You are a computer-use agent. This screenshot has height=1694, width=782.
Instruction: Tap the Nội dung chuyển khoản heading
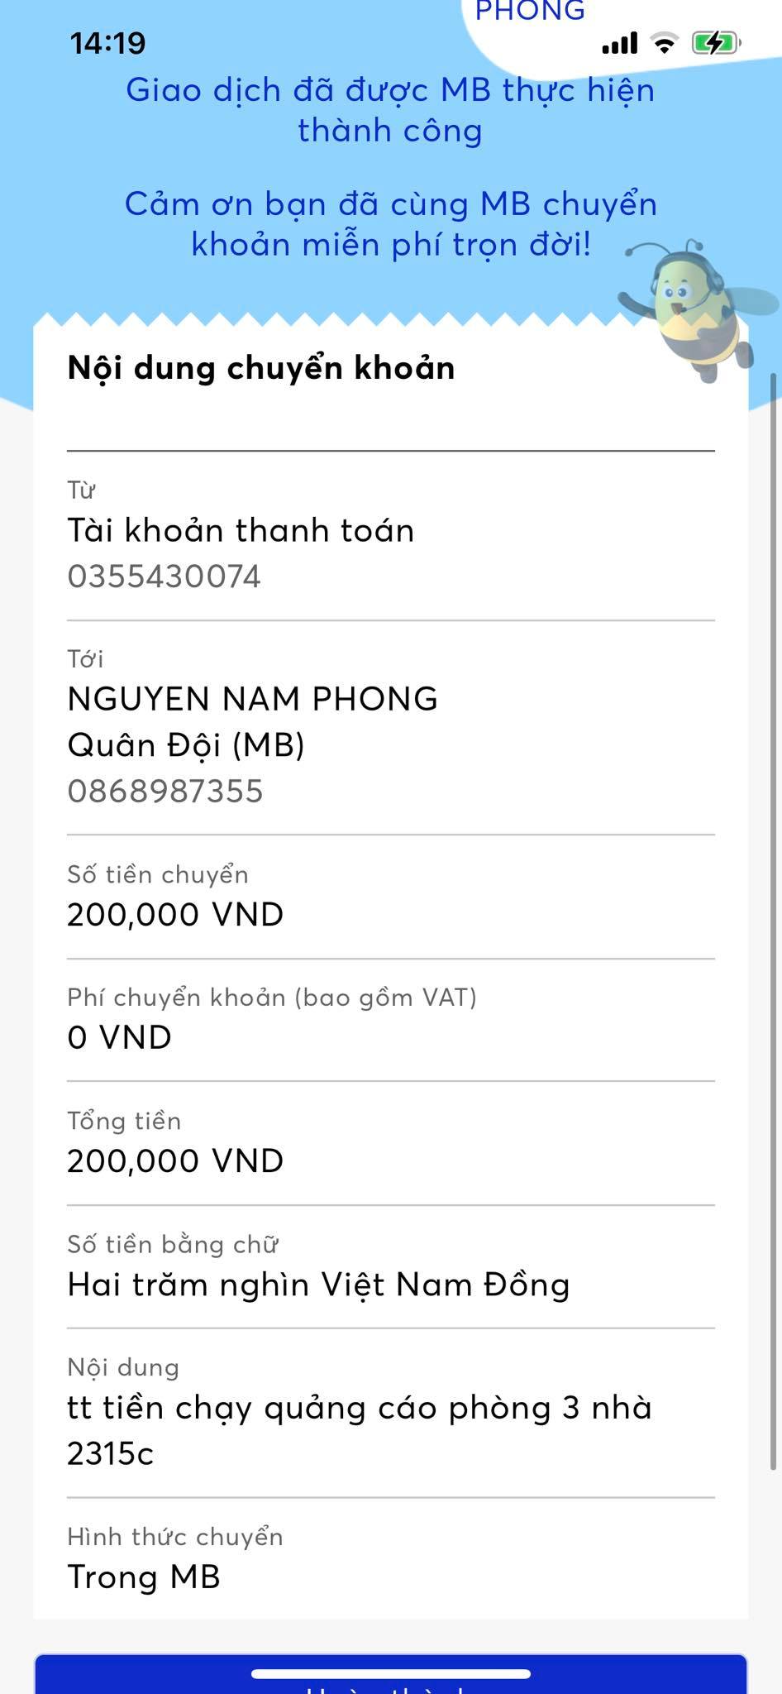261,368
